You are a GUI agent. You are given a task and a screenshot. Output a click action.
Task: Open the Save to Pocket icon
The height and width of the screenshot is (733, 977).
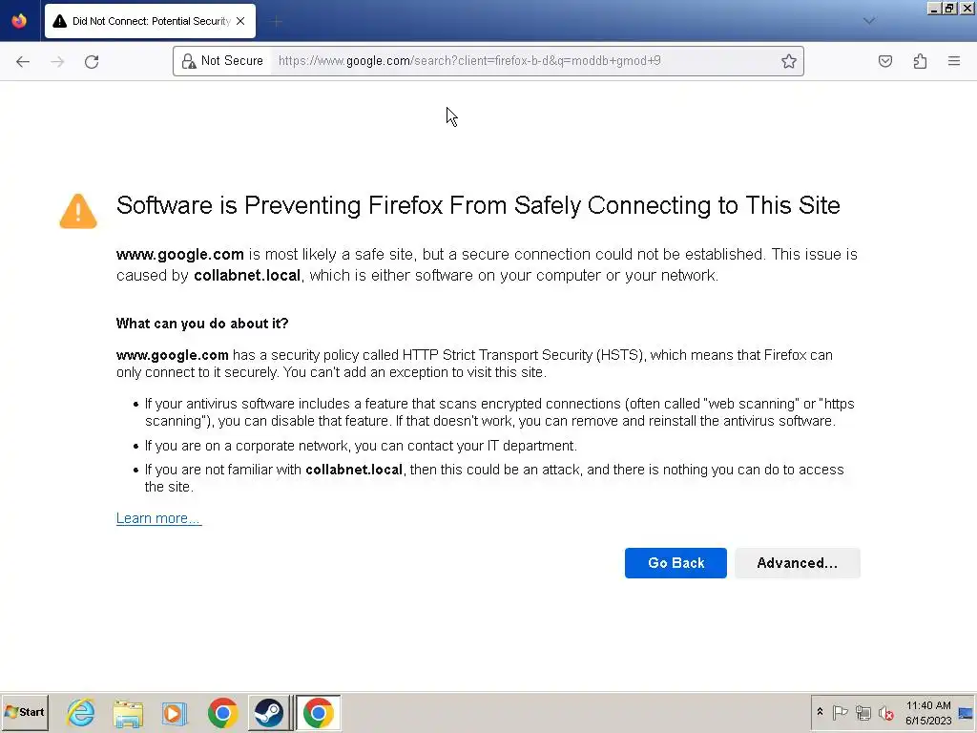point(884,61)
